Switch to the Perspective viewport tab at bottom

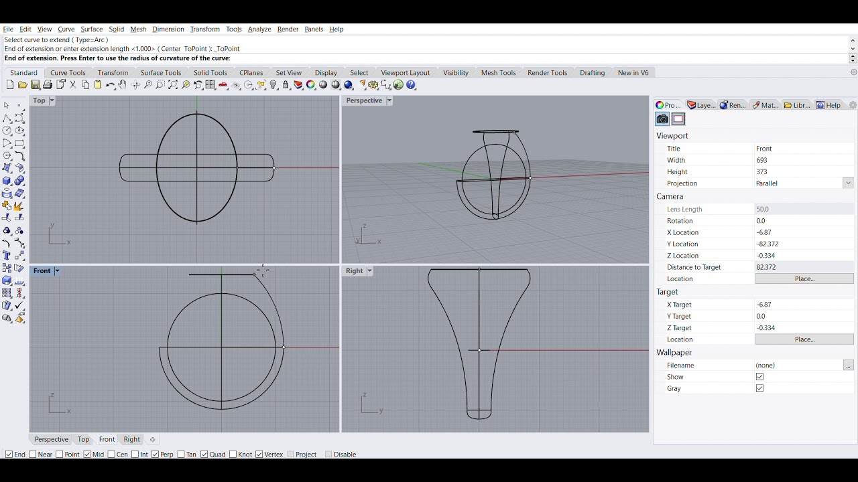point(51,440)
